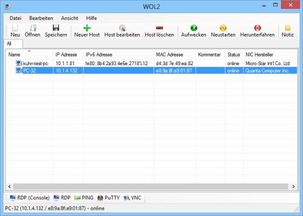Save the file with the Speichern floppy icon
The width and height of the screenshot is (303, 216).
(56, 28)
